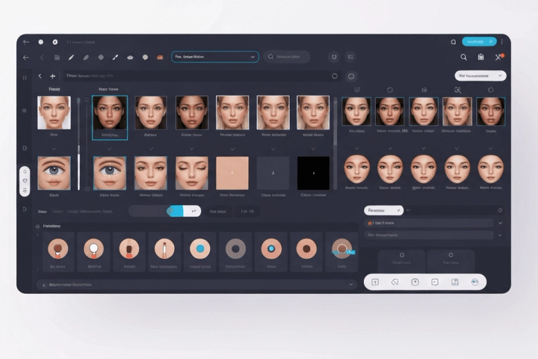Select the blue dot on beige circle preset
The height and width of the screenshot is (359, 538).
tap(200, 249)
